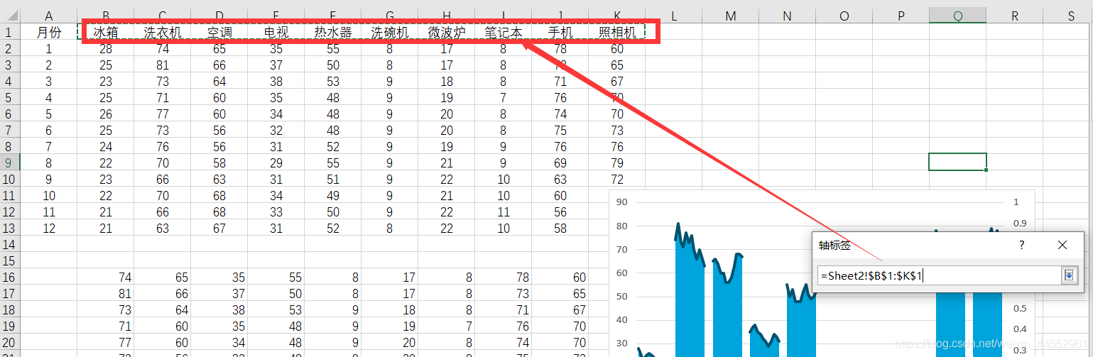1093x357 pixels.
Task: Select cell B2 with value 28
Action: pyautogui.click(x=106, y=49)
